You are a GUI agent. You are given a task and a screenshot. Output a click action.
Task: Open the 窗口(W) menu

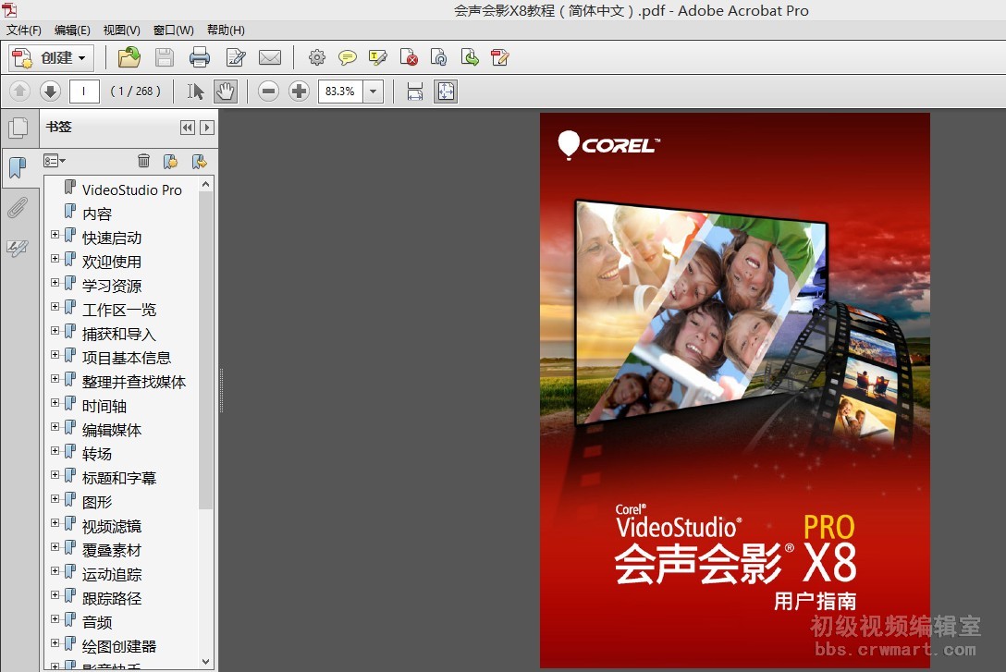[173, 31]
